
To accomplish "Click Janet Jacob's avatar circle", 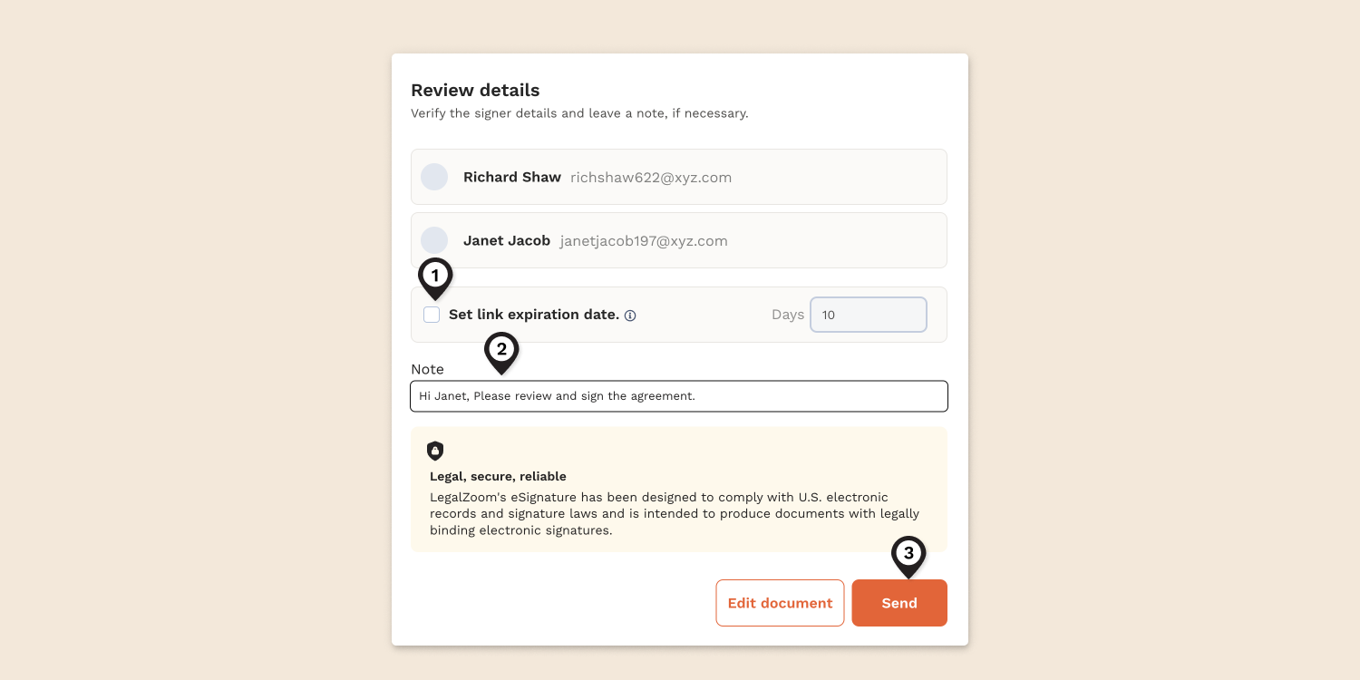I will pyautogui.click(x=434, y=240).
